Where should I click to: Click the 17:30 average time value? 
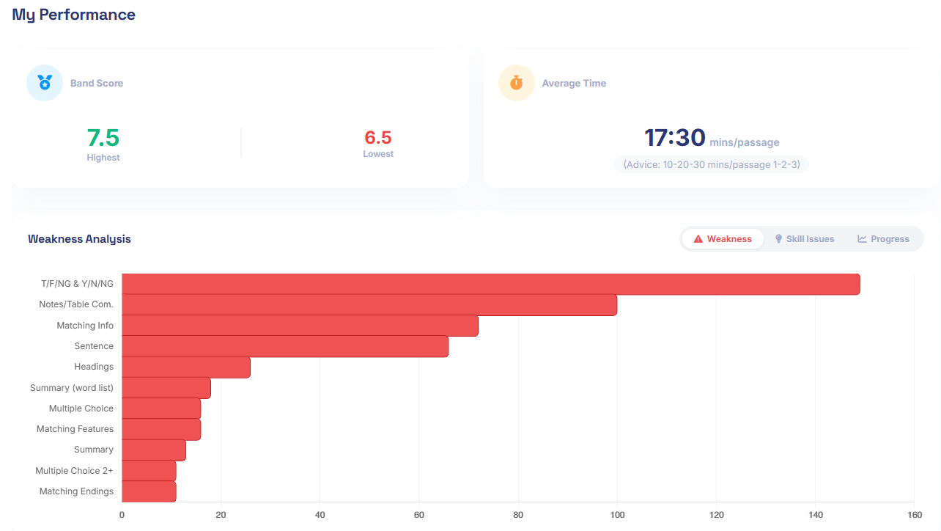tap(675, 138)
